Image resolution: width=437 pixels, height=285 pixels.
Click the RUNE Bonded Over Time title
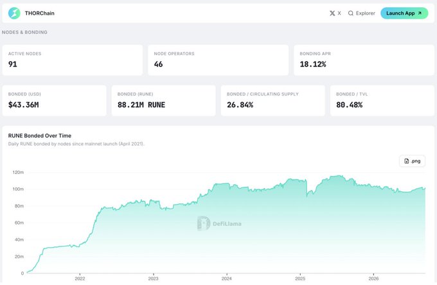[x=40, y=135]
